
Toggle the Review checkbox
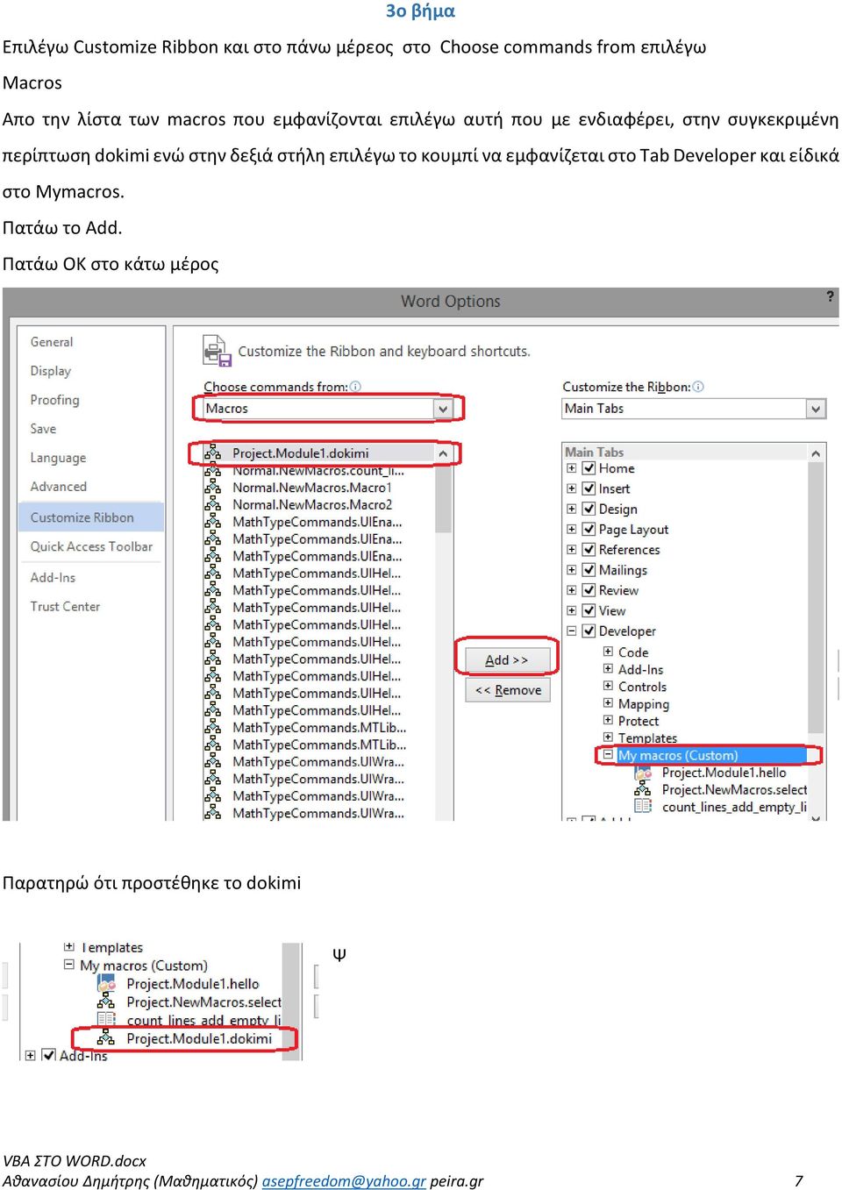click(589, 590)
